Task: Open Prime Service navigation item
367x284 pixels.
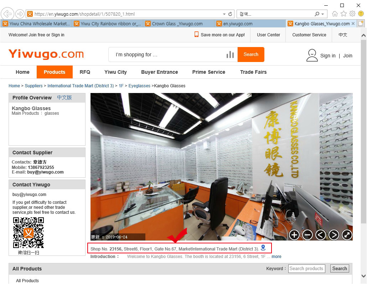Action: tap(208, 72)
